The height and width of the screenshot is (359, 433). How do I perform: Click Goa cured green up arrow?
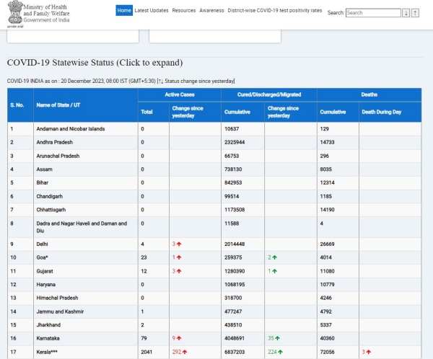pos(275,257)
